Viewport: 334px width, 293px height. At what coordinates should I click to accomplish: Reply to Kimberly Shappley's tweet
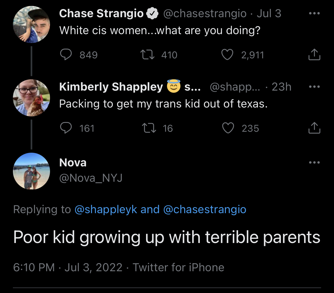pyautogui.click(x=66, y=128)
